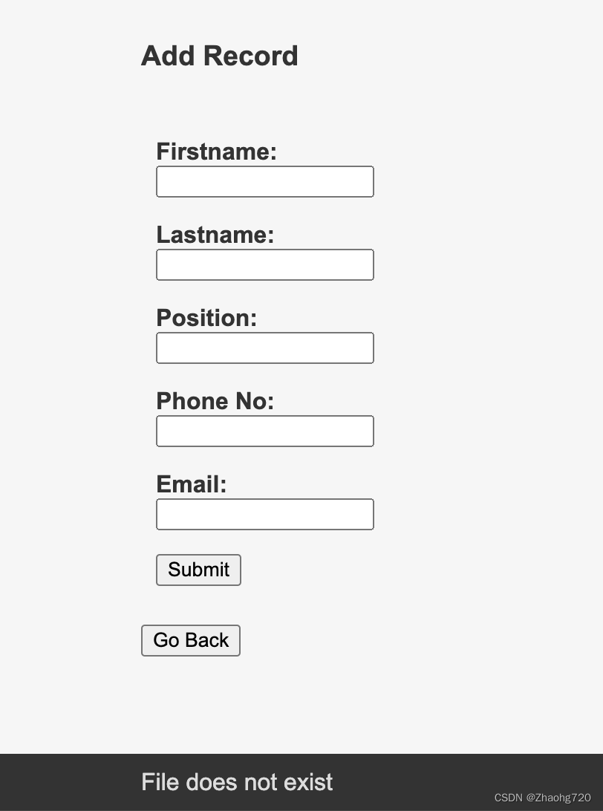Click into the Phone No field
The height and width of the screenshot is (811, 603).
tap(264, 431)
